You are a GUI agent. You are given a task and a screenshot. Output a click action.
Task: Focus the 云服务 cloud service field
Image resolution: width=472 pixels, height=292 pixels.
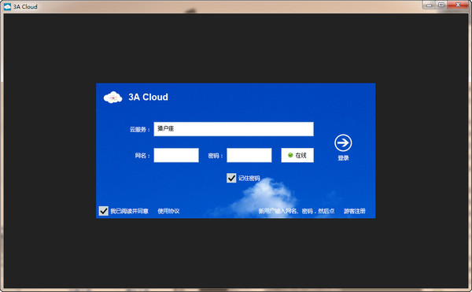(x=234, y=129)
